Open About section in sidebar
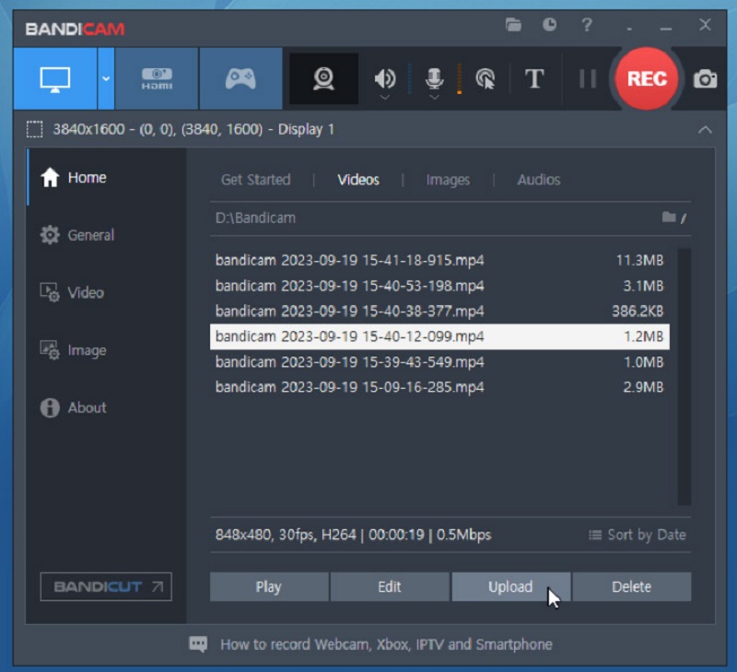Screen dimensions: 737x672 [x=74, y=407]
